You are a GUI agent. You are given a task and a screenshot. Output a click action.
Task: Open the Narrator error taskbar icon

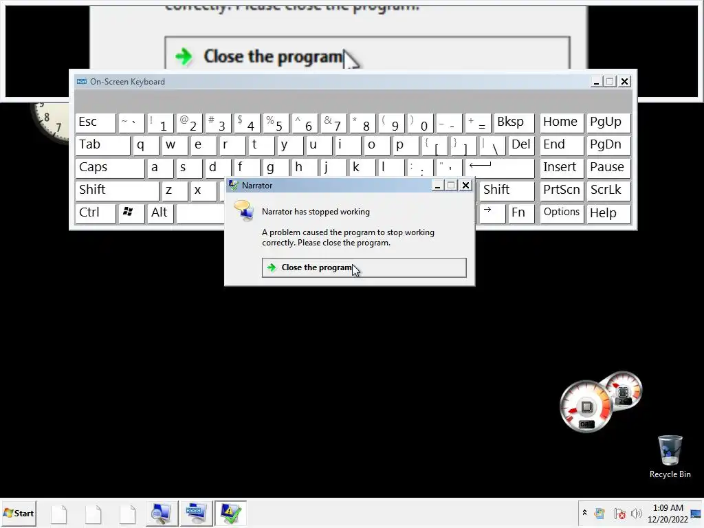pos(230,513)
